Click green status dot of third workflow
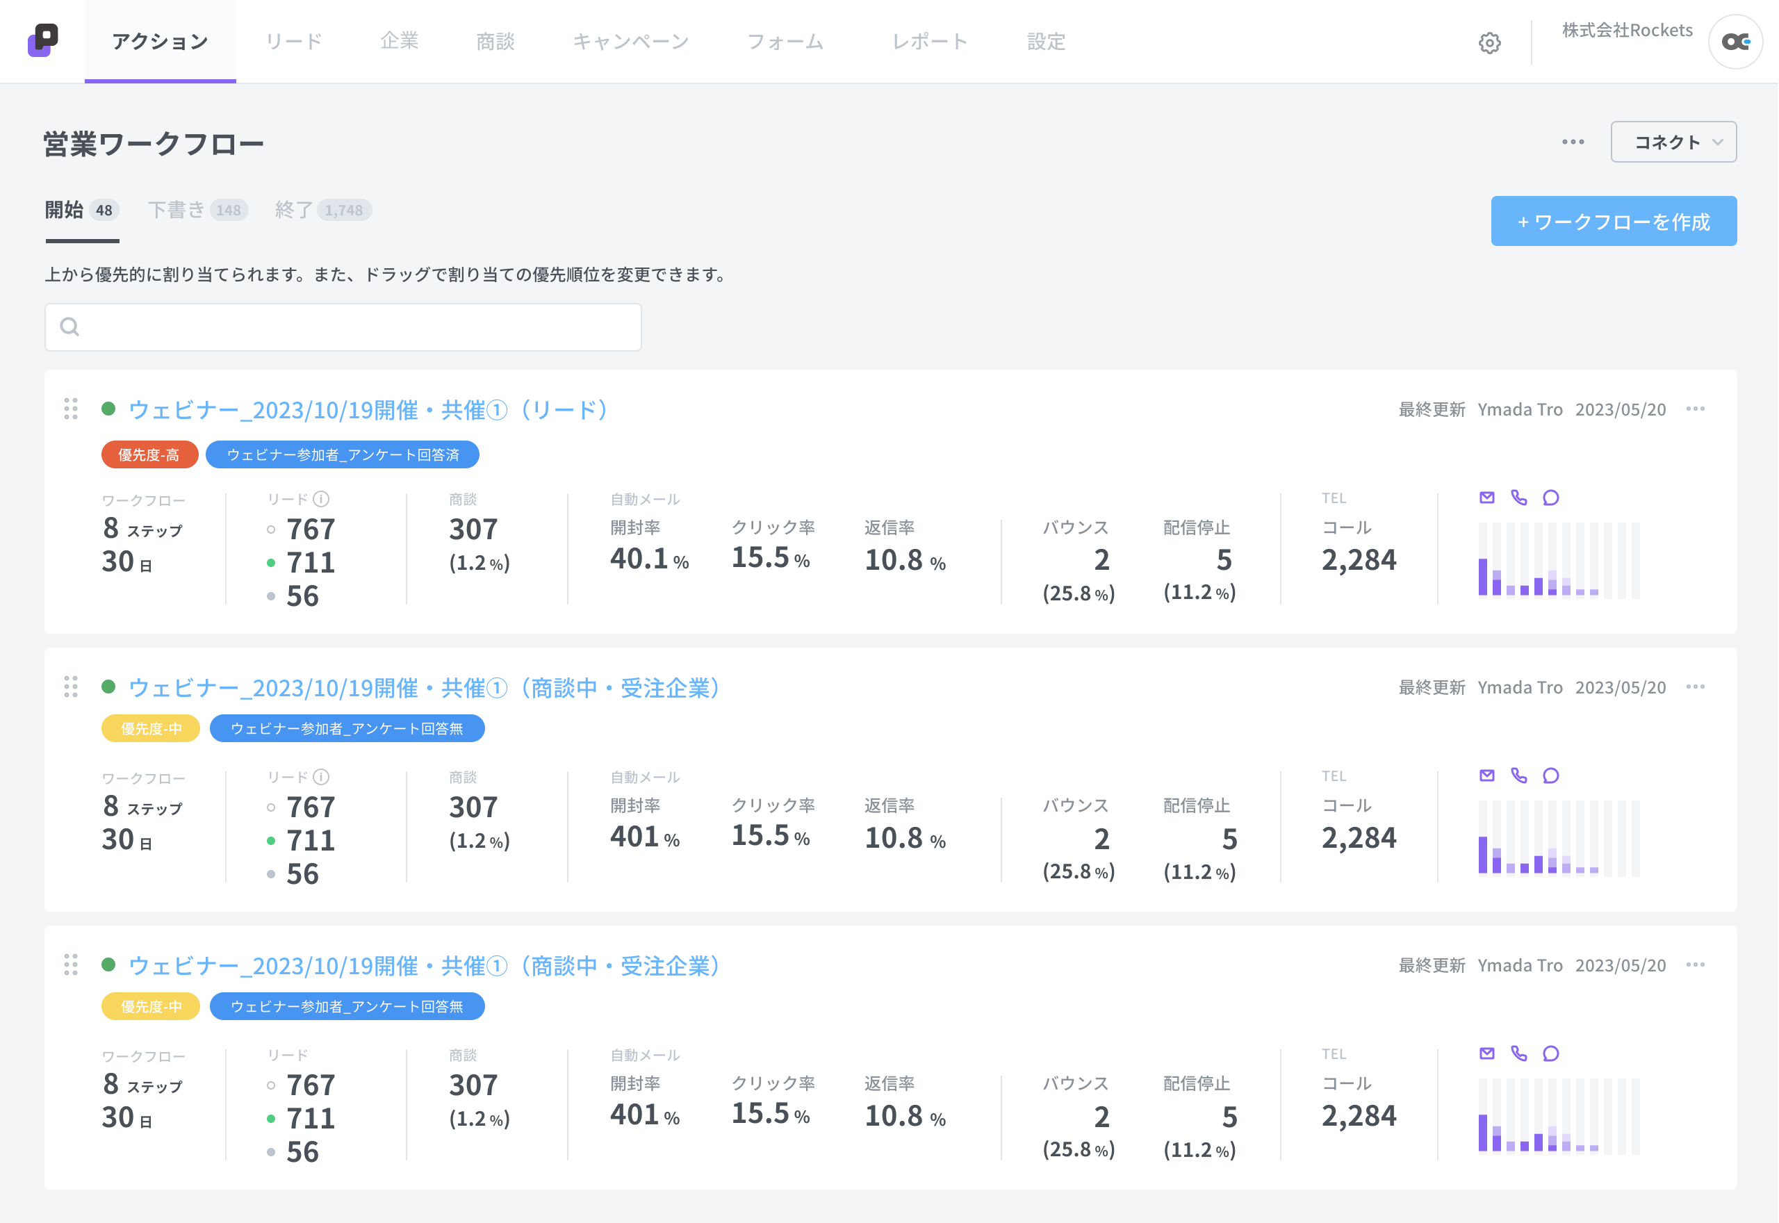Screen dimensions: 1779x1223 click(x=109, y=965)
